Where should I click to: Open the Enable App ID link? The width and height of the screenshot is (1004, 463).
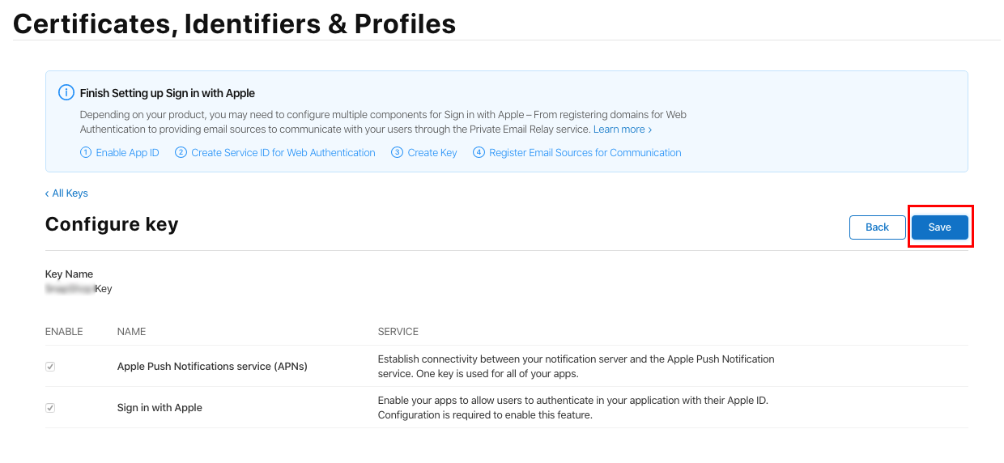[128, 152]
